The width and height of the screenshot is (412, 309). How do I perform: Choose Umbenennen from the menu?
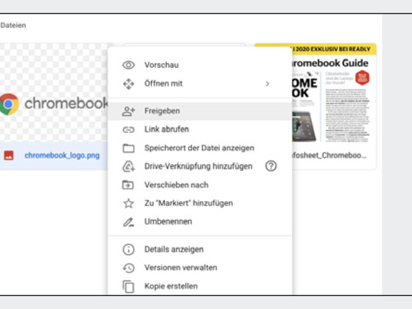click(x=200, y=222)
